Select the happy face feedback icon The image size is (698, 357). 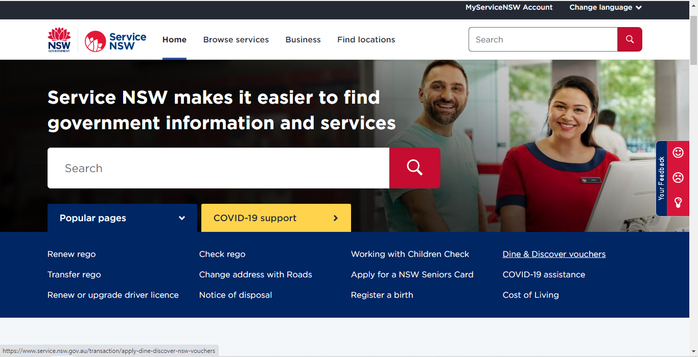tap(678, 152)
